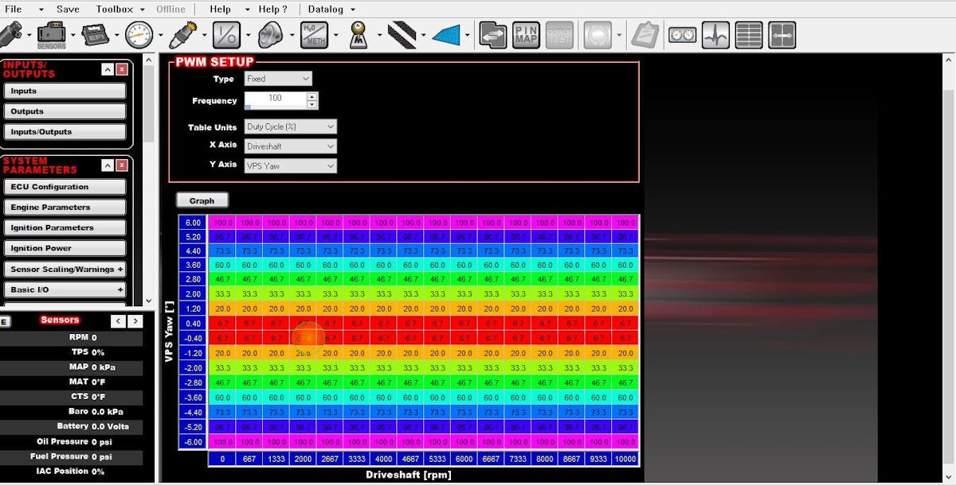Increase Frequency with the up stepper arrow

312,96
